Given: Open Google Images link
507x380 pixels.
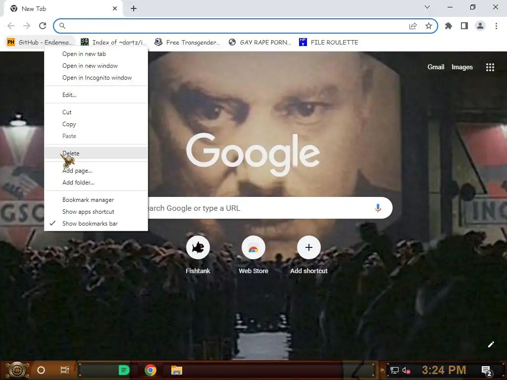Looking at the screenshot, I should click(462, 67).
